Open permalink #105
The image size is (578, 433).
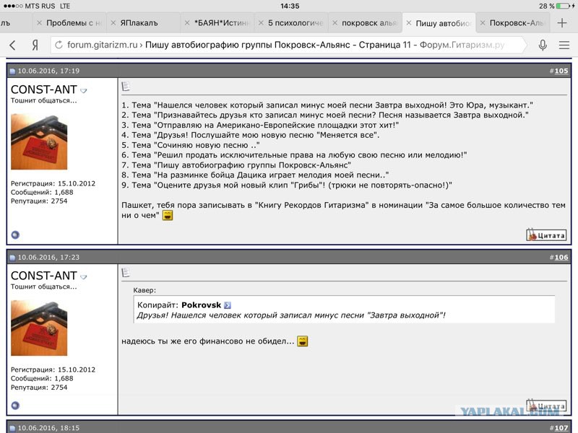561,71
